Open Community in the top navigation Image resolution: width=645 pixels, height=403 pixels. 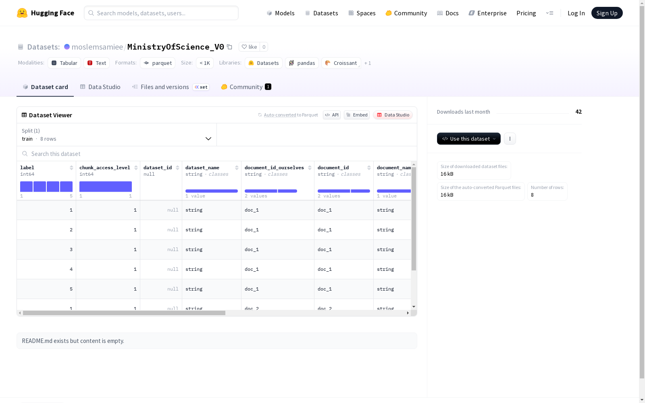tap(406, 13)
